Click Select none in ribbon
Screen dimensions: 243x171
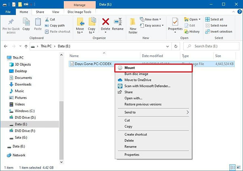click(x=216, y=25)
